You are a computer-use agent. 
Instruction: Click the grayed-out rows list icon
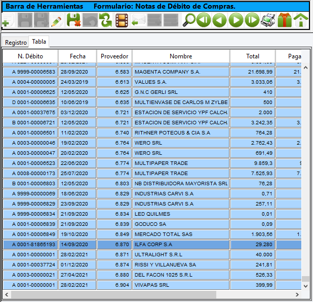[171, 20]
